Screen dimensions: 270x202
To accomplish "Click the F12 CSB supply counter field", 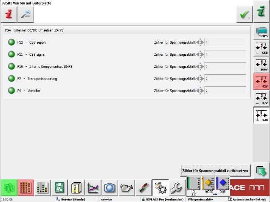I will tap(225, 42).
